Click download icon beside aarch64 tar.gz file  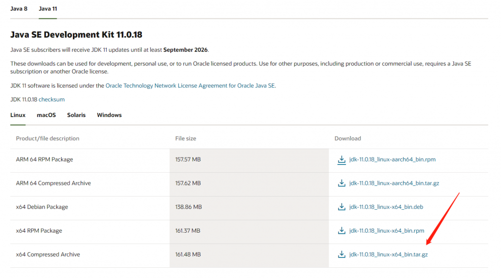pos(342,183)
